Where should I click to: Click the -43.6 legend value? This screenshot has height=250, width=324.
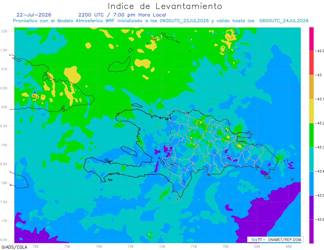(x=319, y=219)
